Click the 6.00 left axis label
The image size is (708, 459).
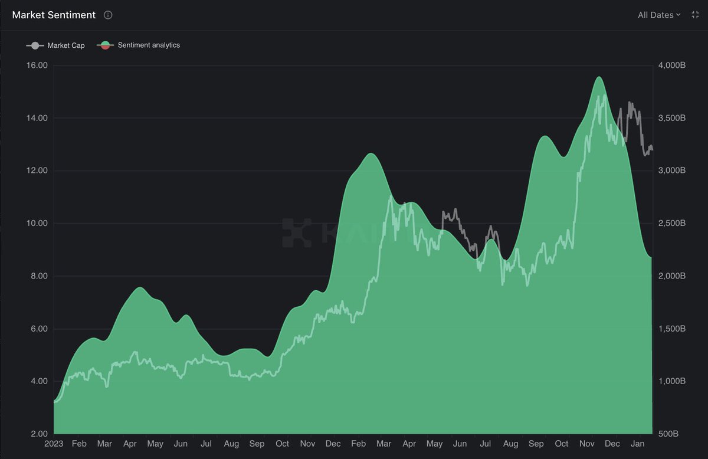[39, 329]
